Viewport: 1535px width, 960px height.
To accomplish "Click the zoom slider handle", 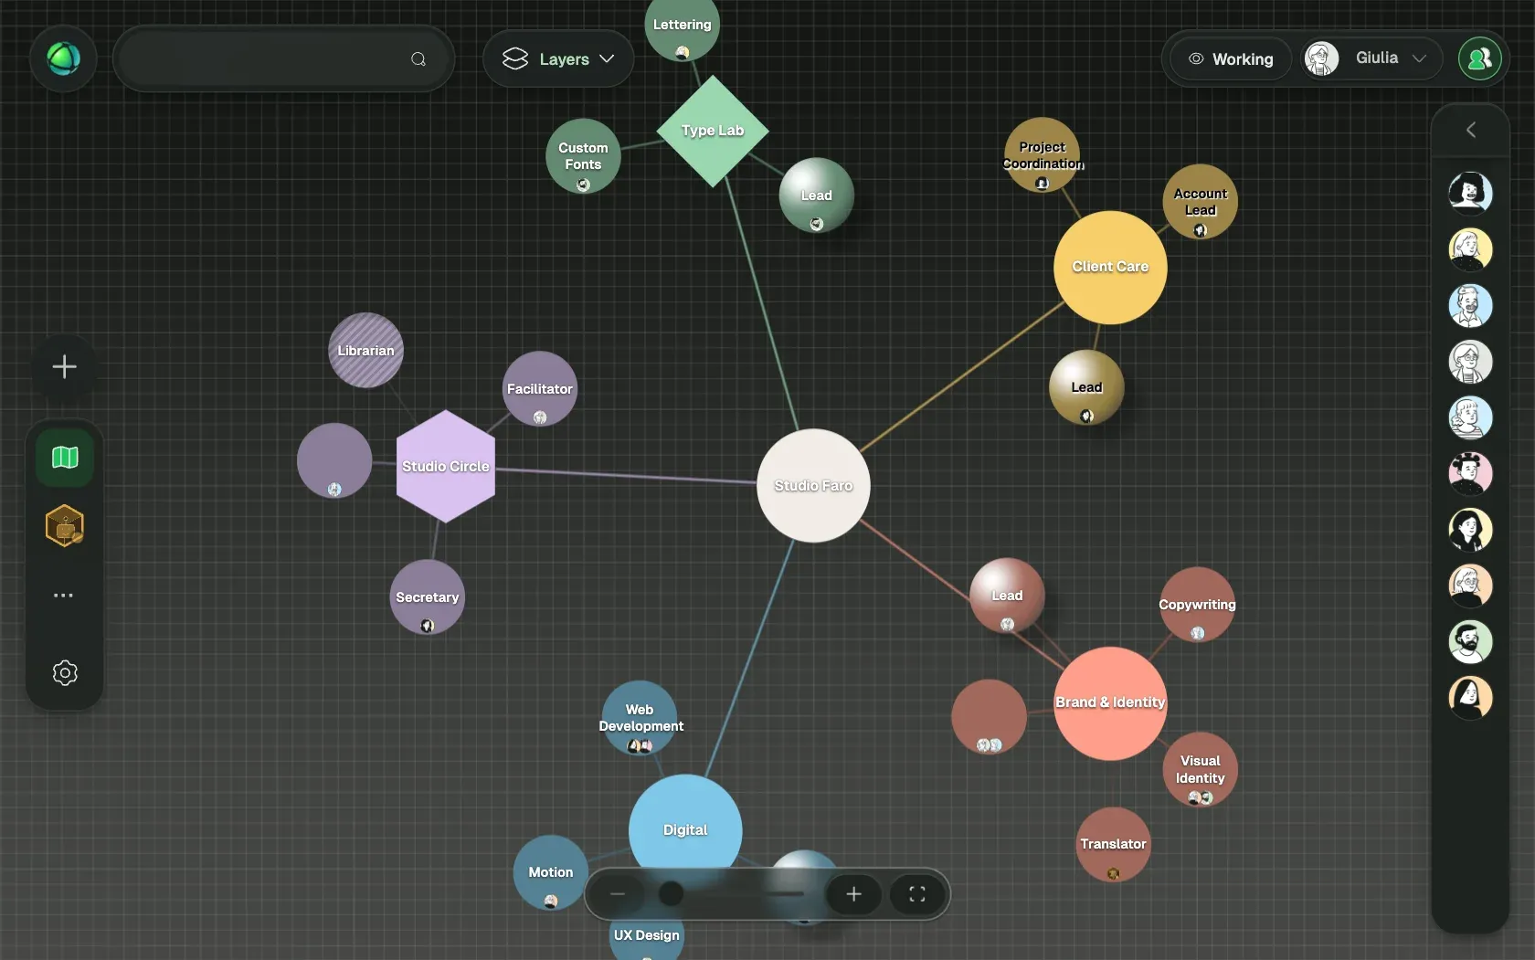I will coord(671,893).
